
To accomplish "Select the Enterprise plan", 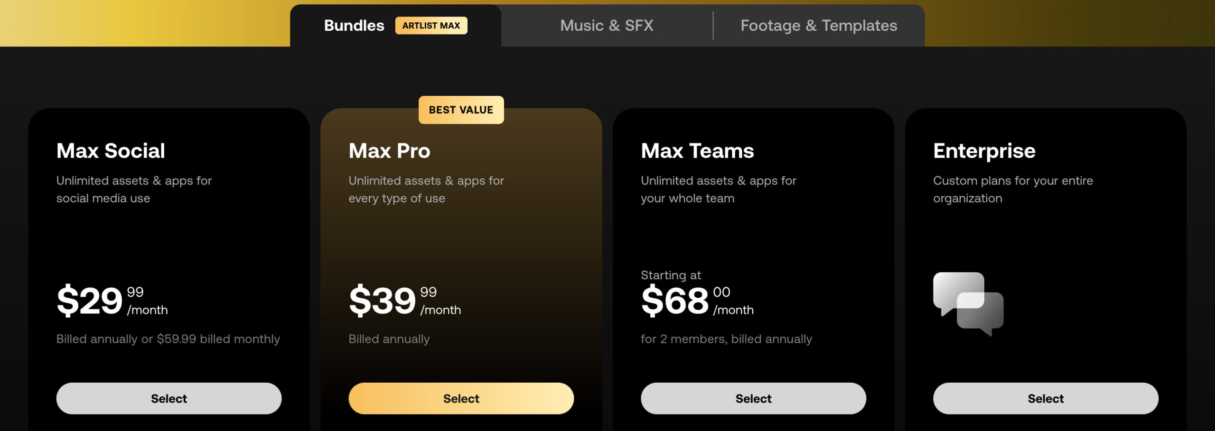I will [x=1046, y=398].
